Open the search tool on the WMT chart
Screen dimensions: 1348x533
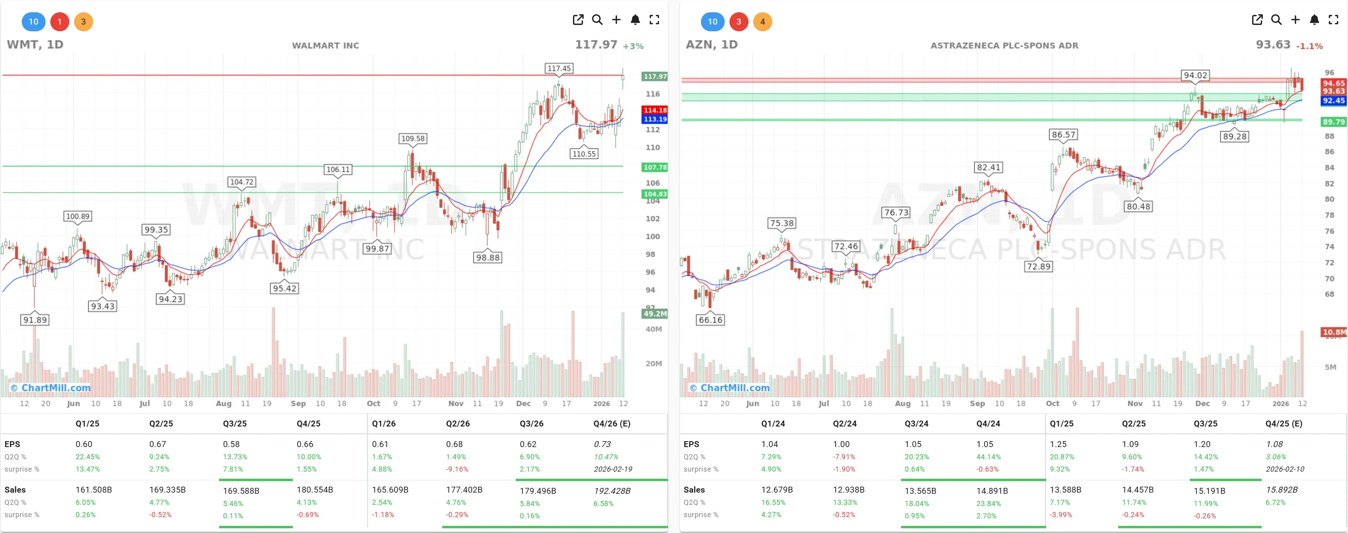point(597,19)
